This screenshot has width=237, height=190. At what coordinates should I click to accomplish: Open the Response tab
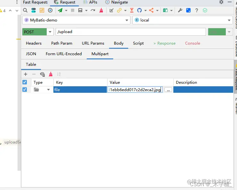[165, 43]
